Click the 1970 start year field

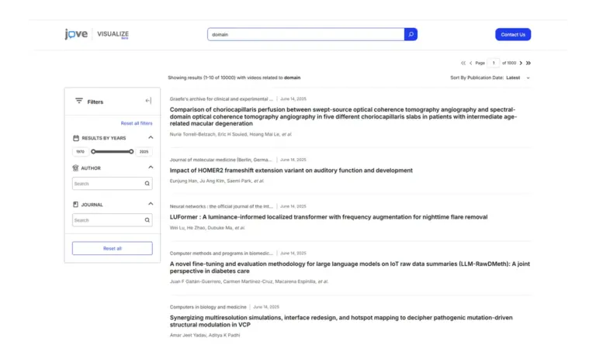click(80, 152)
